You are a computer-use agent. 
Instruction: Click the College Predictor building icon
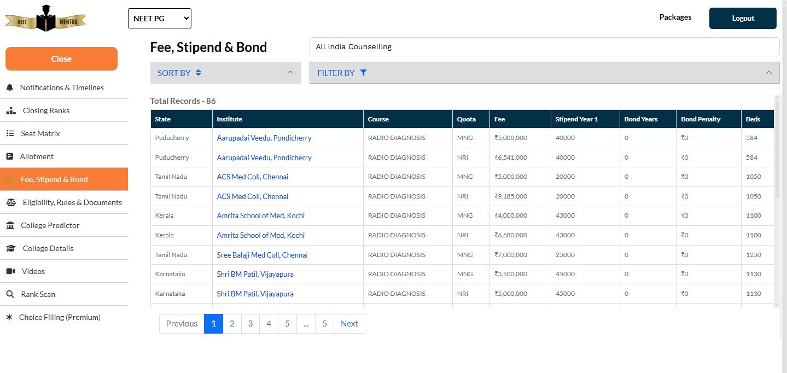click(x=10, y=225)
